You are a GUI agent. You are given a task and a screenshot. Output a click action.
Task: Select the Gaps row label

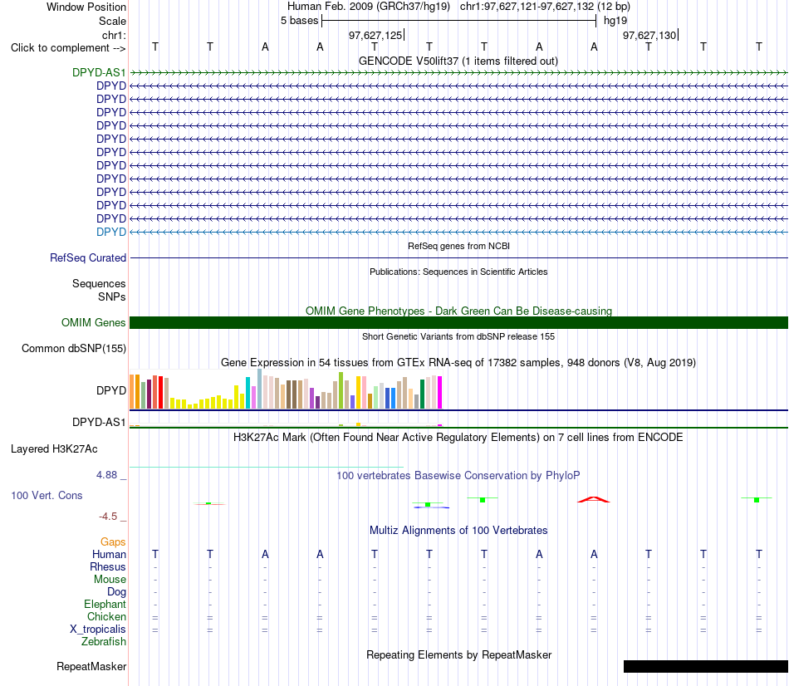113,541
